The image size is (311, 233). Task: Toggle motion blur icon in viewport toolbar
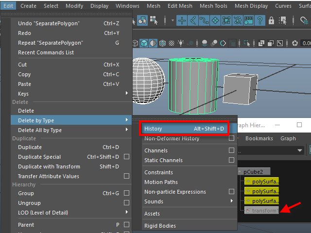tap(214, 43)
